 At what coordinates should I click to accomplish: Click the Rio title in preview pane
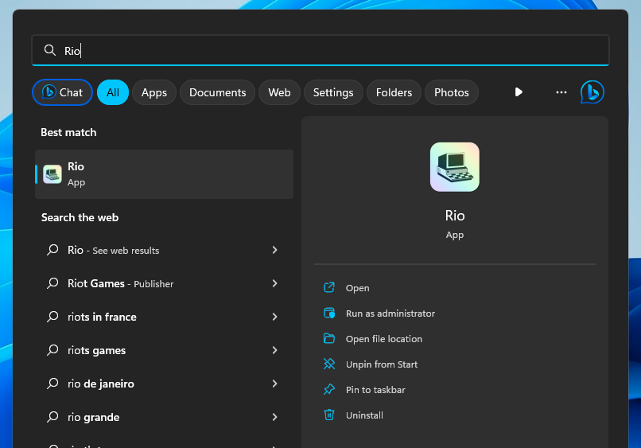455,216
